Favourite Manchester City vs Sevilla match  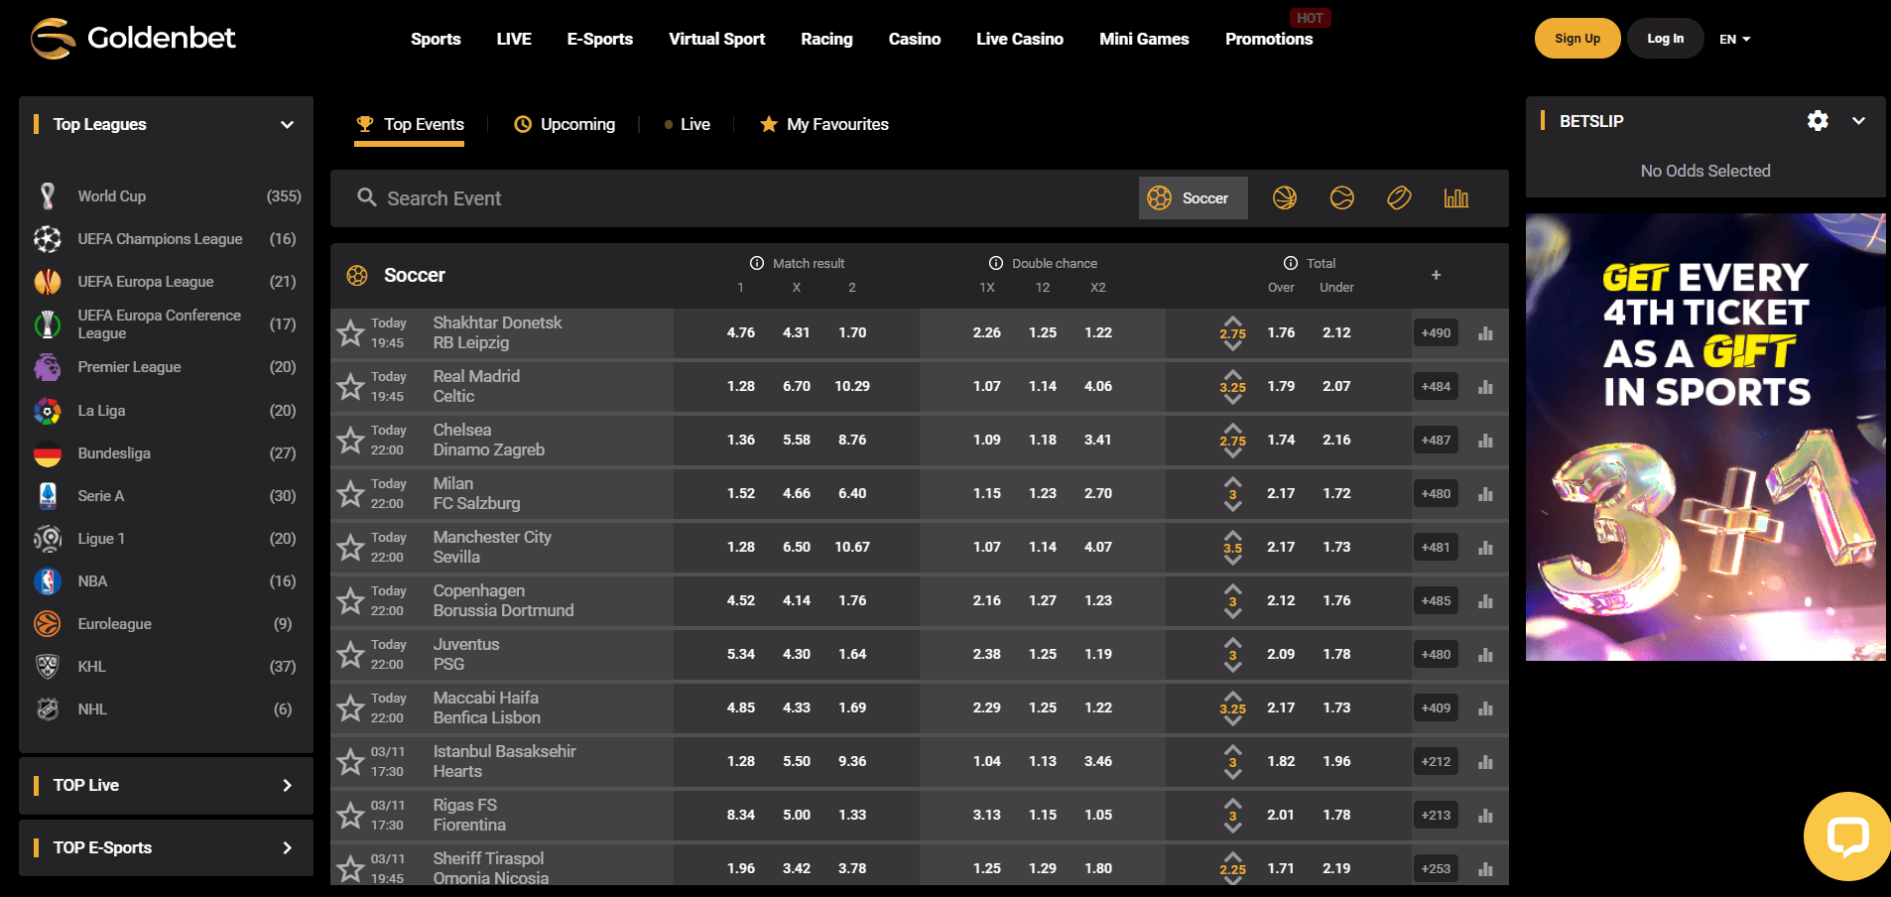(350, 547)
